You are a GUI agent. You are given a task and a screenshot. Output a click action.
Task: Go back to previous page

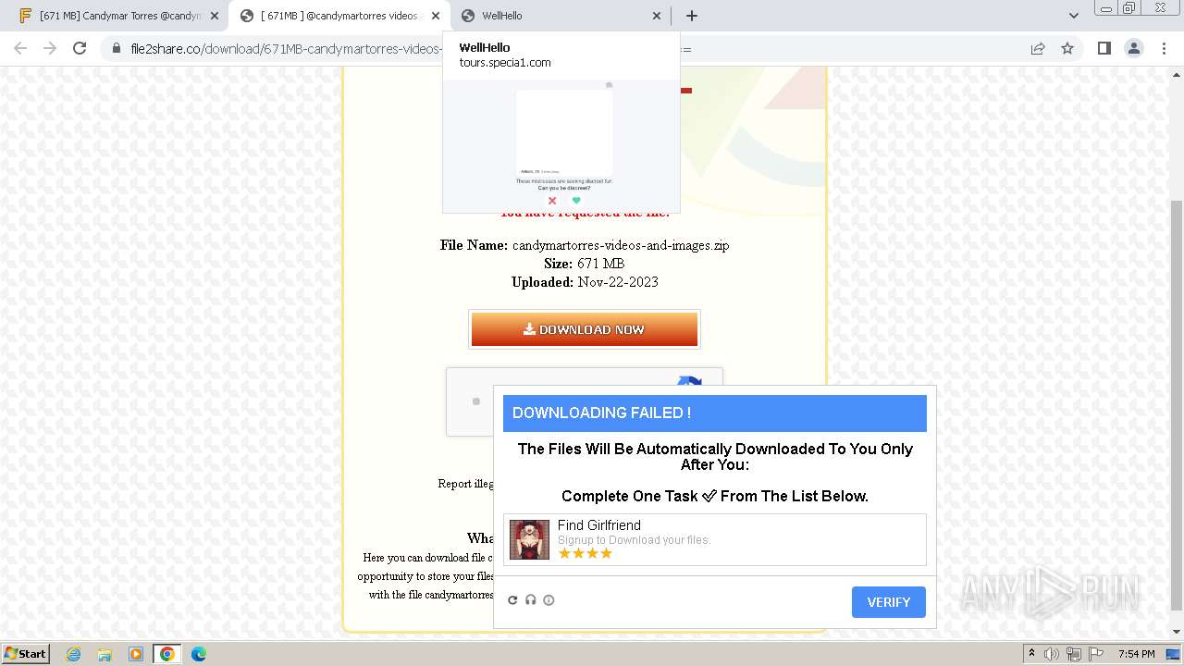pyautogui.click(x=20, y=48)
